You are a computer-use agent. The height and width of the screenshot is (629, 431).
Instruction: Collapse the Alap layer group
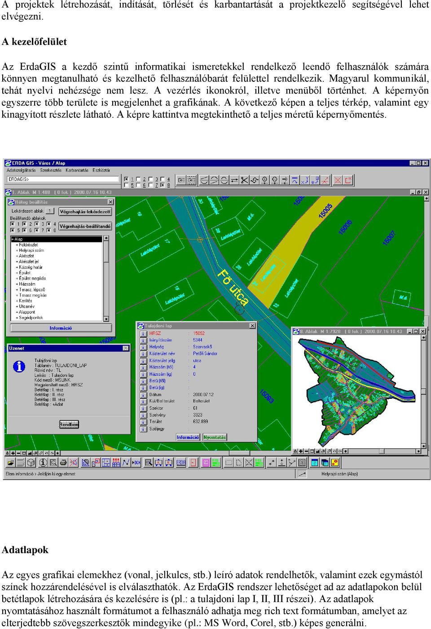pyautogui.click(x=13, y=239)
